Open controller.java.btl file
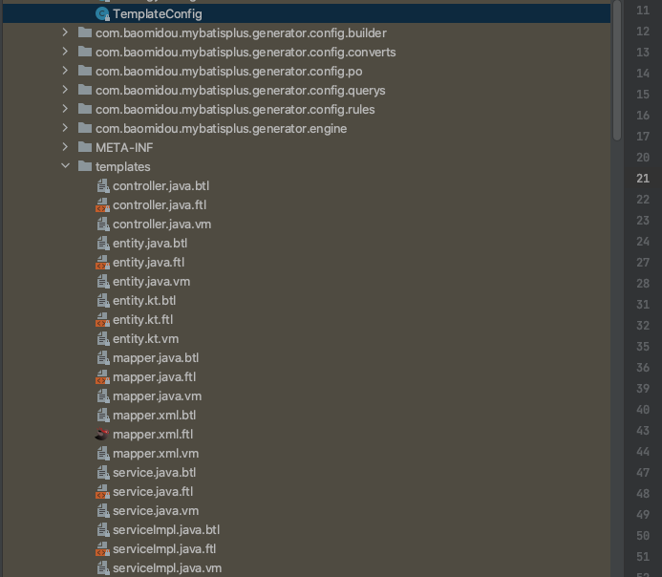The image size is (662, 577). 160,185
